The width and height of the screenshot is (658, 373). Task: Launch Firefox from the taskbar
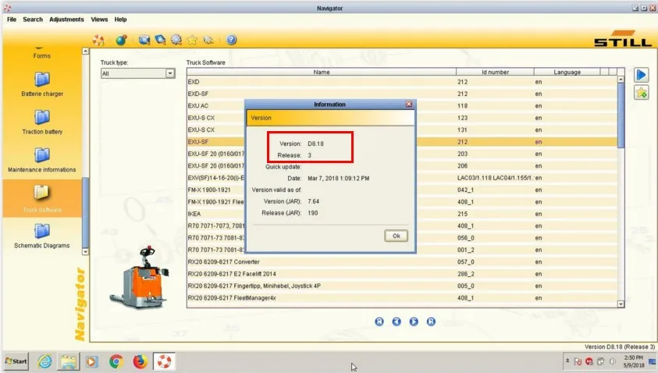pos(140,361)
